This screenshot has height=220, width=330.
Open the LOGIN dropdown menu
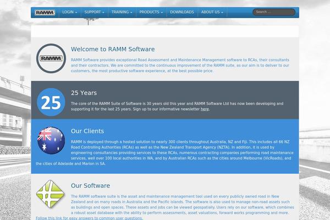[x=70, y=12]
